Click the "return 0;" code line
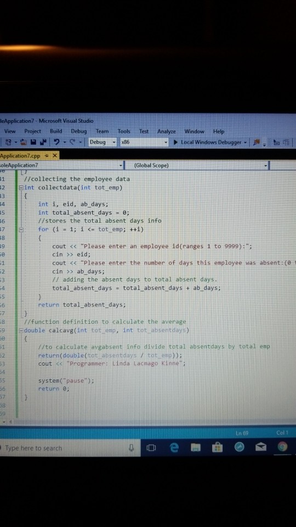The image size is (296, 527). click(x=54, y=389)
